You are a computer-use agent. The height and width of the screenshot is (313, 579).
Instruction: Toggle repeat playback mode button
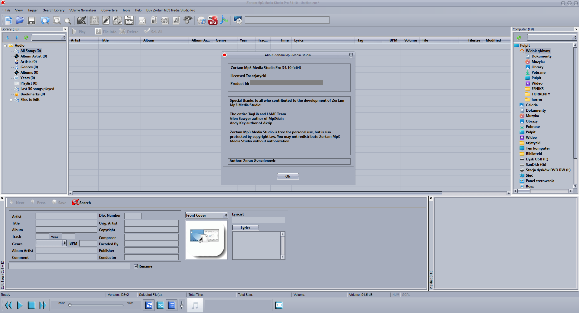149,305
